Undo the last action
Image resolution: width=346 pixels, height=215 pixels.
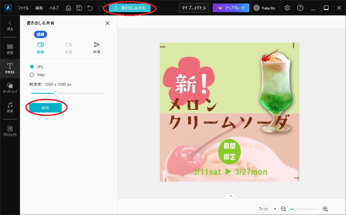90,8
